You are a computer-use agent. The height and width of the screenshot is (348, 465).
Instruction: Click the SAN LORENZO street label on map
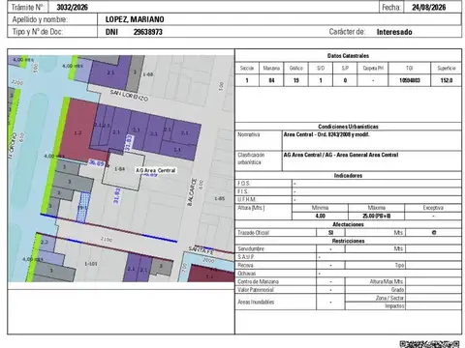pos(129,96)
